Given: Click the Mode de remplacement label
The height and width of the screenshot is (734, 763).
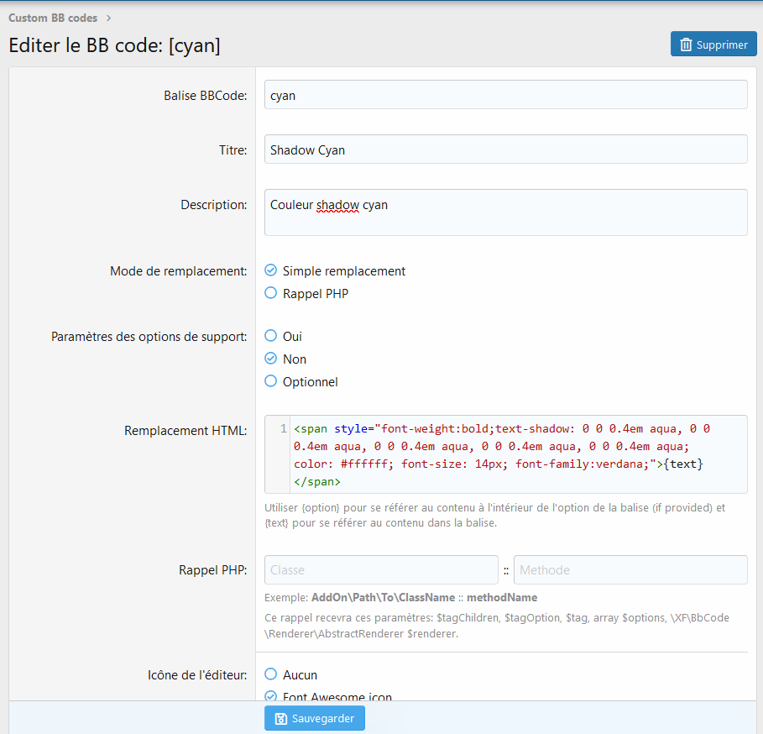Looking at the screenshot, I should (x=178, y=271).
